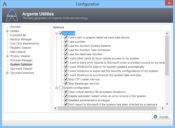The height and width of the screenshot is (128, 175).
Task: Uncheck pen or graphic tablet option
Action: pyautogui.click(x=66, y=37)
